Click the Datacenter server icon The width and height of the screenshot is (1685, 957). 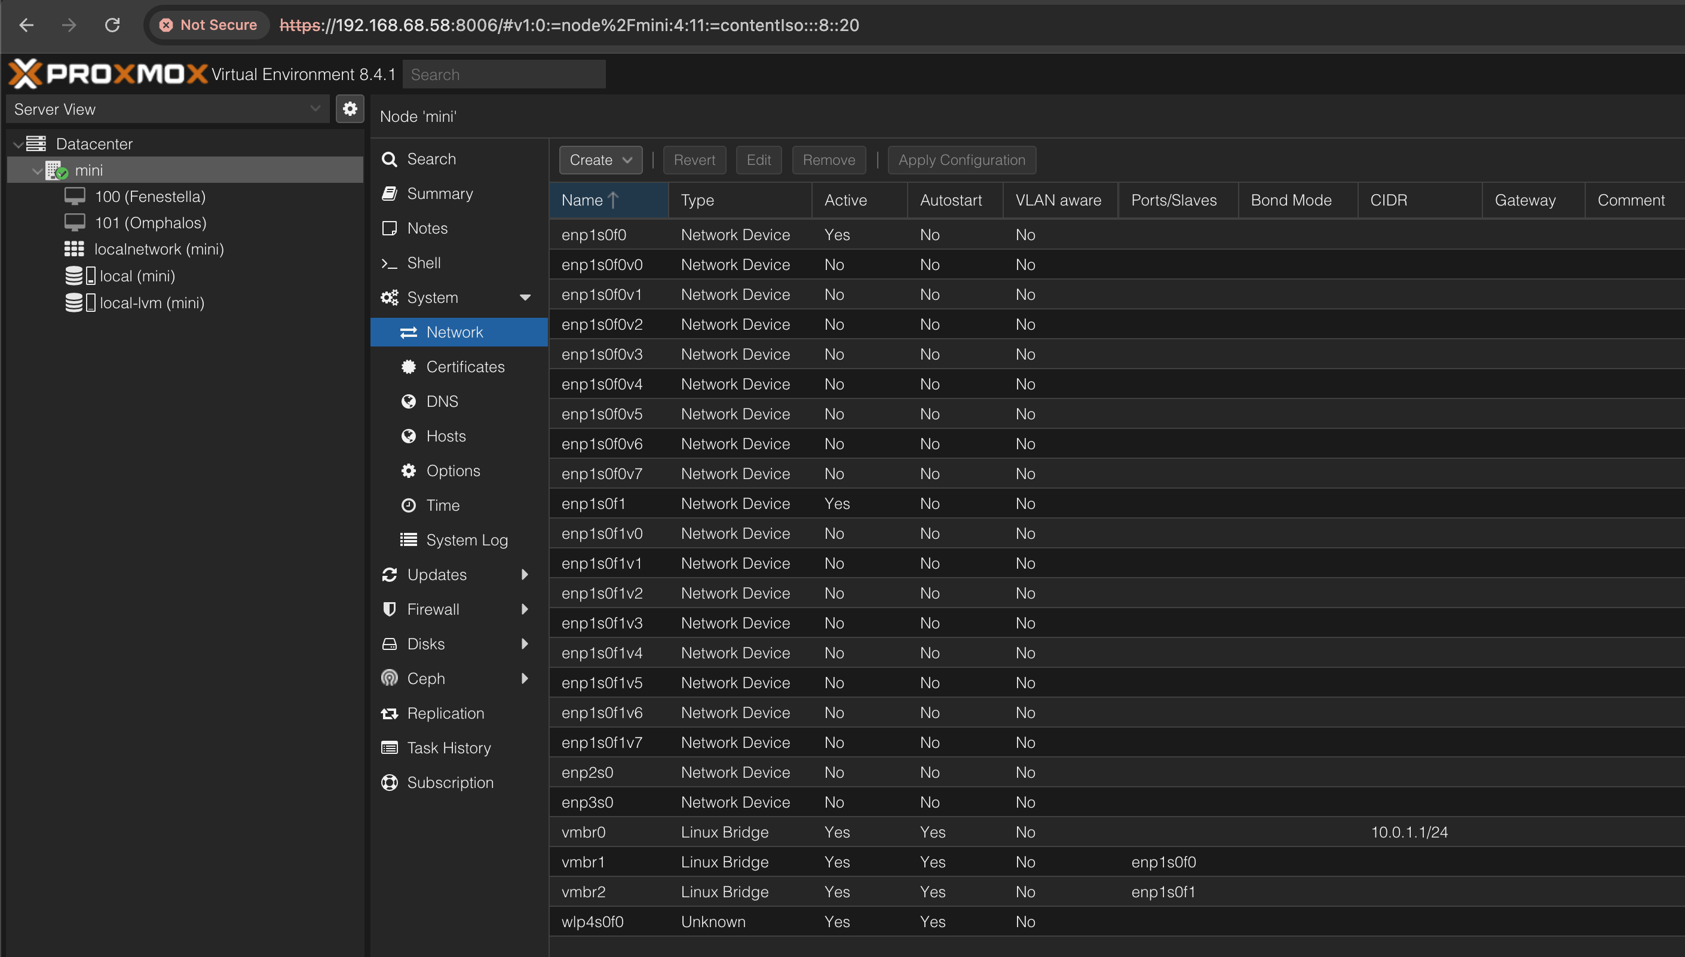(36, 143)
